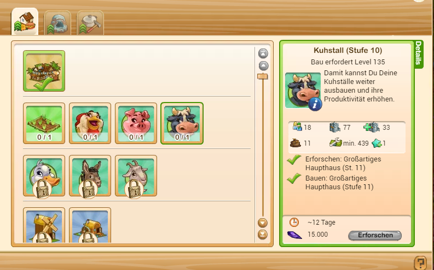Screen dimensions: 434x270
Task: Select the cow stable research icon
Action: coord(182,123)
